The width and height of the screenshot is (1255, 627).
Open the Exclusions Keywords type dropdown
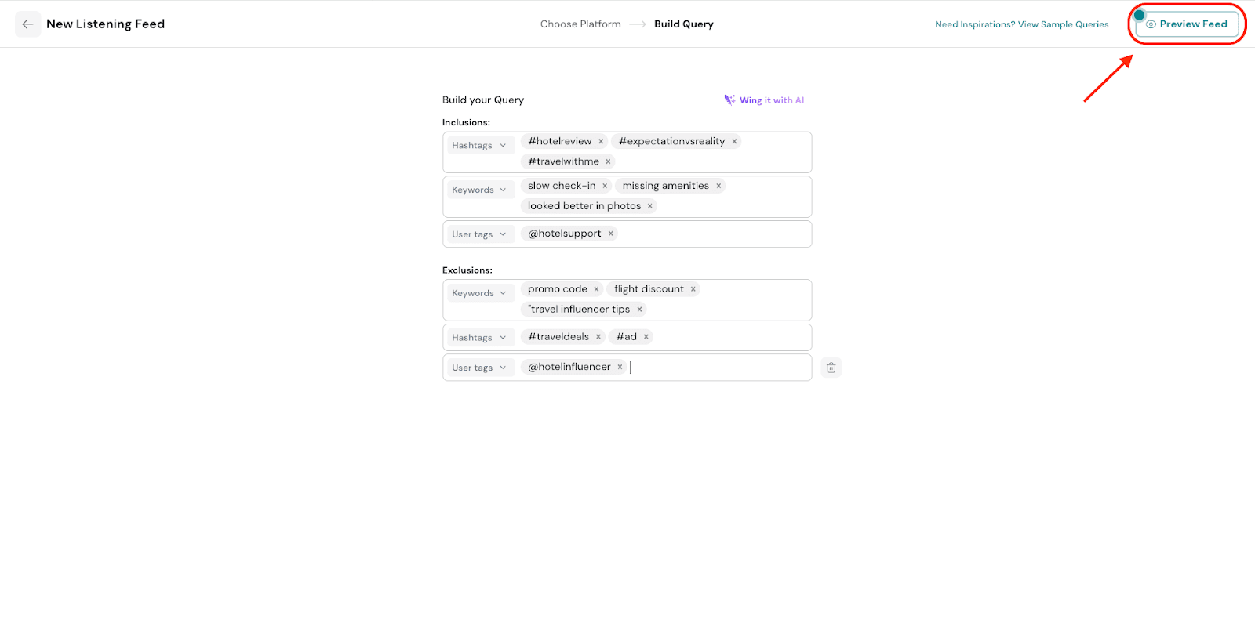pyautogui.click(x=479, y=293)
